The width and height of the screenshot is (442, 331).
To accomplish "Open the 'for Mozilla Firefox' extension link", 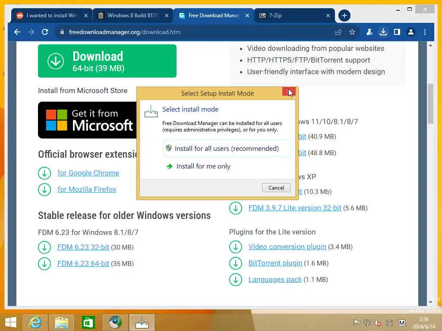I will coord(87,189).
